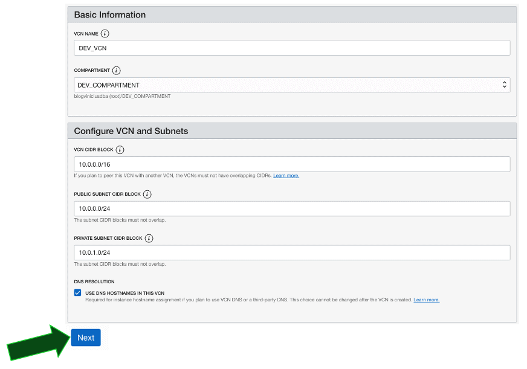Click the Next button
This screenshot has width=527, height=369.
coord(86,338)
